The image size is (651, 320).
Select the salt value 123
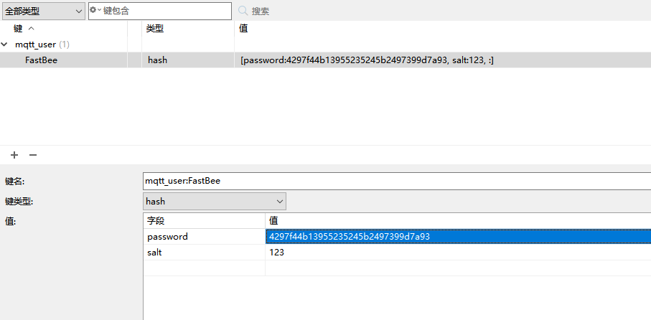pos(458,253)
